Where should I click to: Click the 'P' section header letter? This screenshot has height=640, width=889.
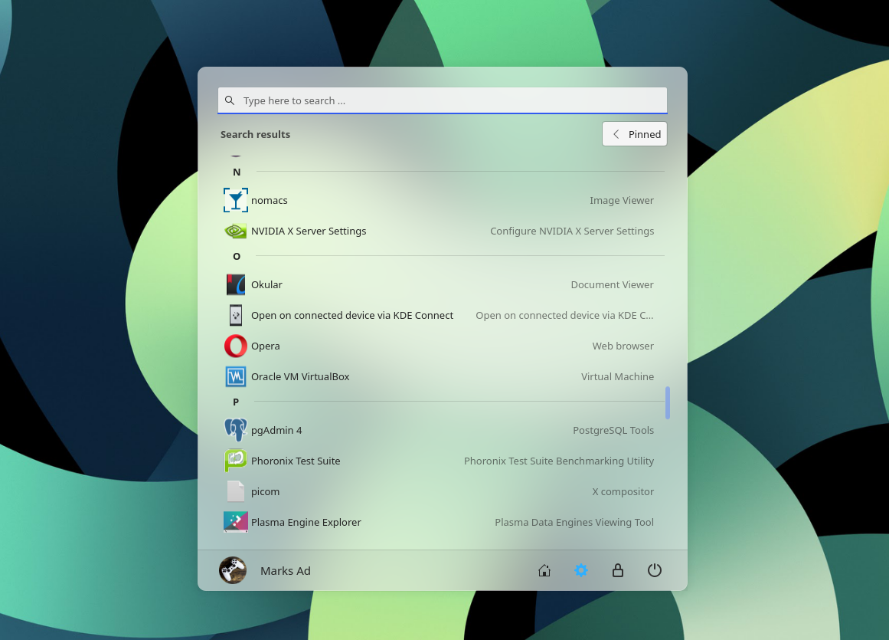click(x=236, y=402)
